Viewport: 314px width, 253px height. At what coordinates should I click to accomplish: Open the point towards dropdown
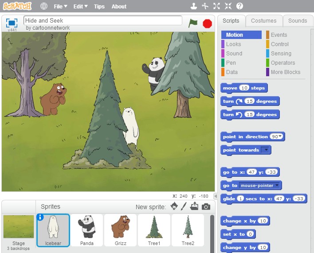point(266,150)
